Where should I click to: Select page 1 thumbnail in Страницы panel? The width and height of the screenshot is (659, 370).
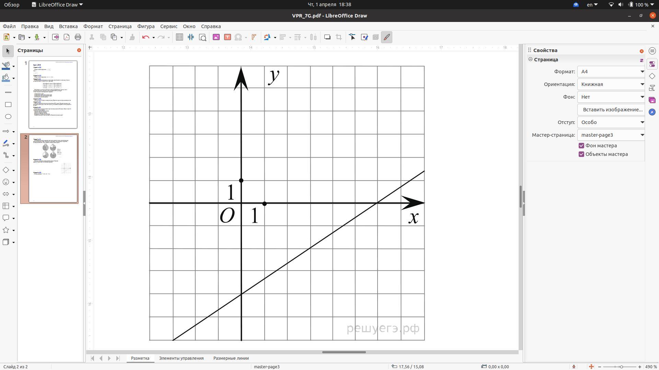click(53, 94)
